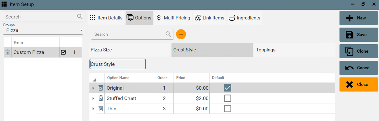Set Stuffed Crust as default option
This screenshot has width=379, height=121.
(x=227, y=98)
